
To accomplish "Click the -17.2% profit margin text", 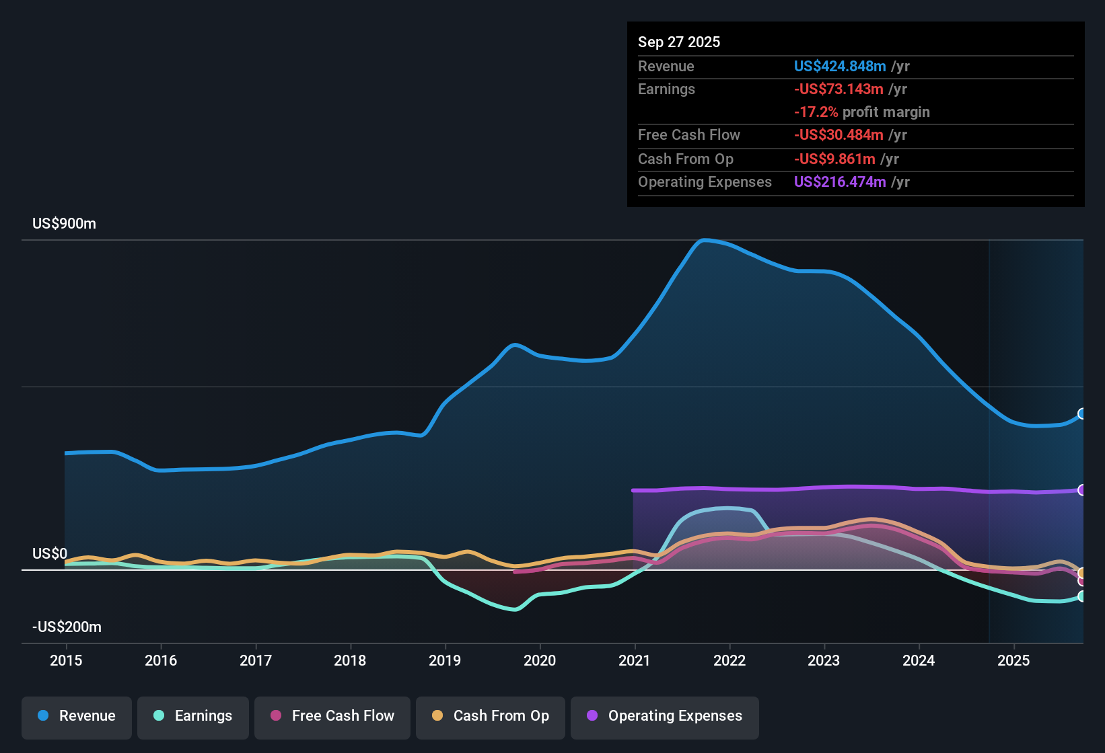I will pos(862,112).
